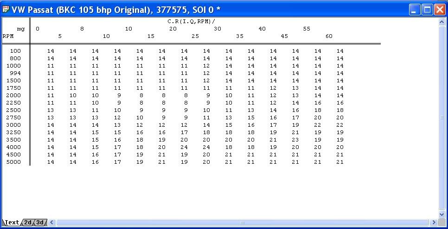Select the 2500 RPM row label
Viewport: 448px width, 229px height.
(14, 111)
